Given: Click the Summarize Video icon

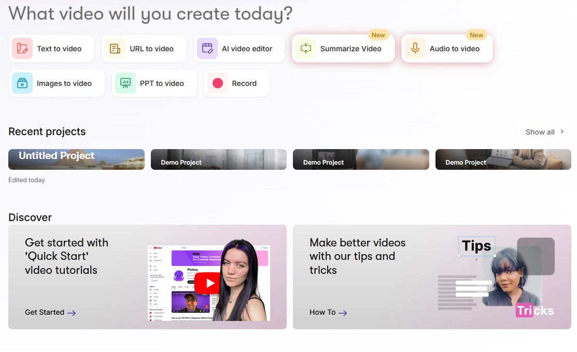Looking at the screenshot, I should 306,49.
